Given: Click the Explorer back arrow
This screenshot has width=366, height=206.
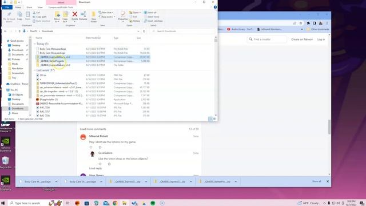Looking at the screenshot, I should [5, 31].
